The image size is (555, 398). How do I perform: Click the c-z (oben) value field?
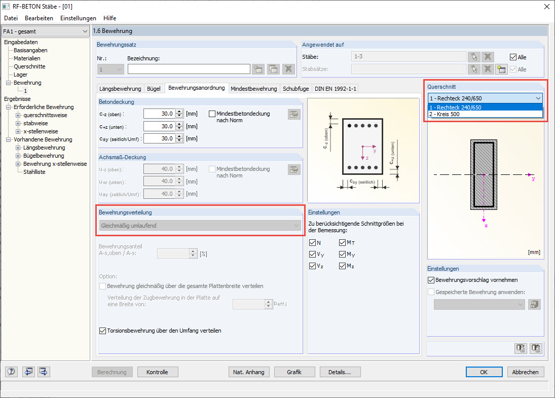click(x=160, y=114)
